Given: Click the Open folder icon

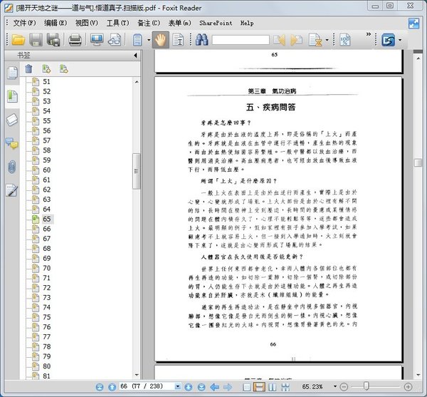Looking at the screenshot, I should click(19, 40).
